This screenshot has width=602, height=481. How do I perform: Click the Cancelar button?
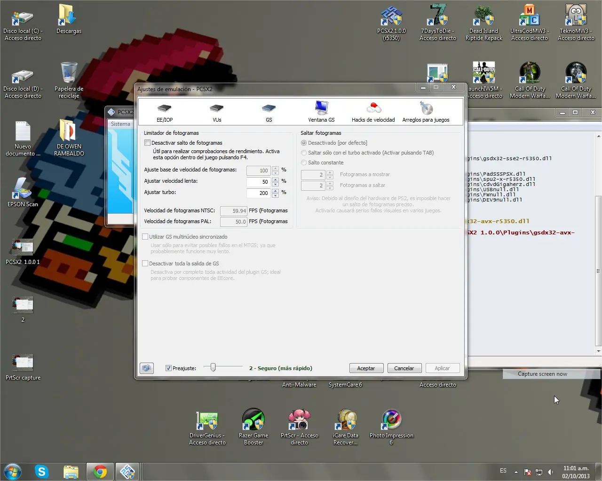(404, 368)
